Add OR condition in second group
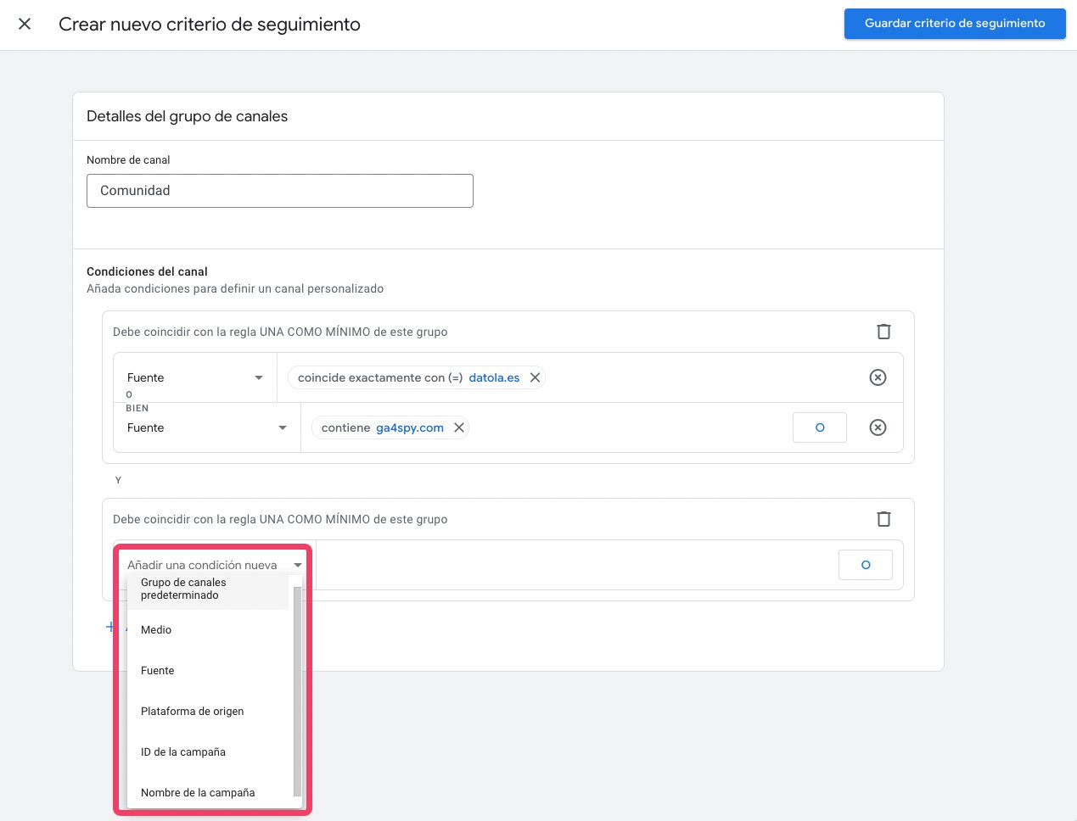This screenshot has width=1077, height=821. [866, 565]
